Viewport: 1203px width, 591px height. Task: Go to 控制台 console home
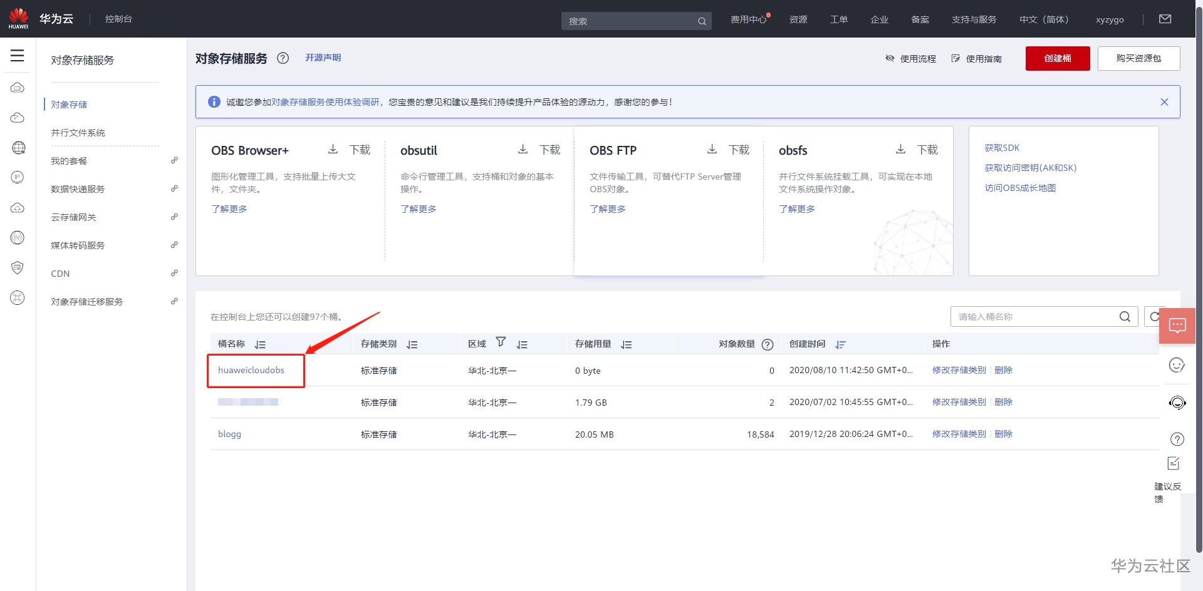click(x=118, y=19)
